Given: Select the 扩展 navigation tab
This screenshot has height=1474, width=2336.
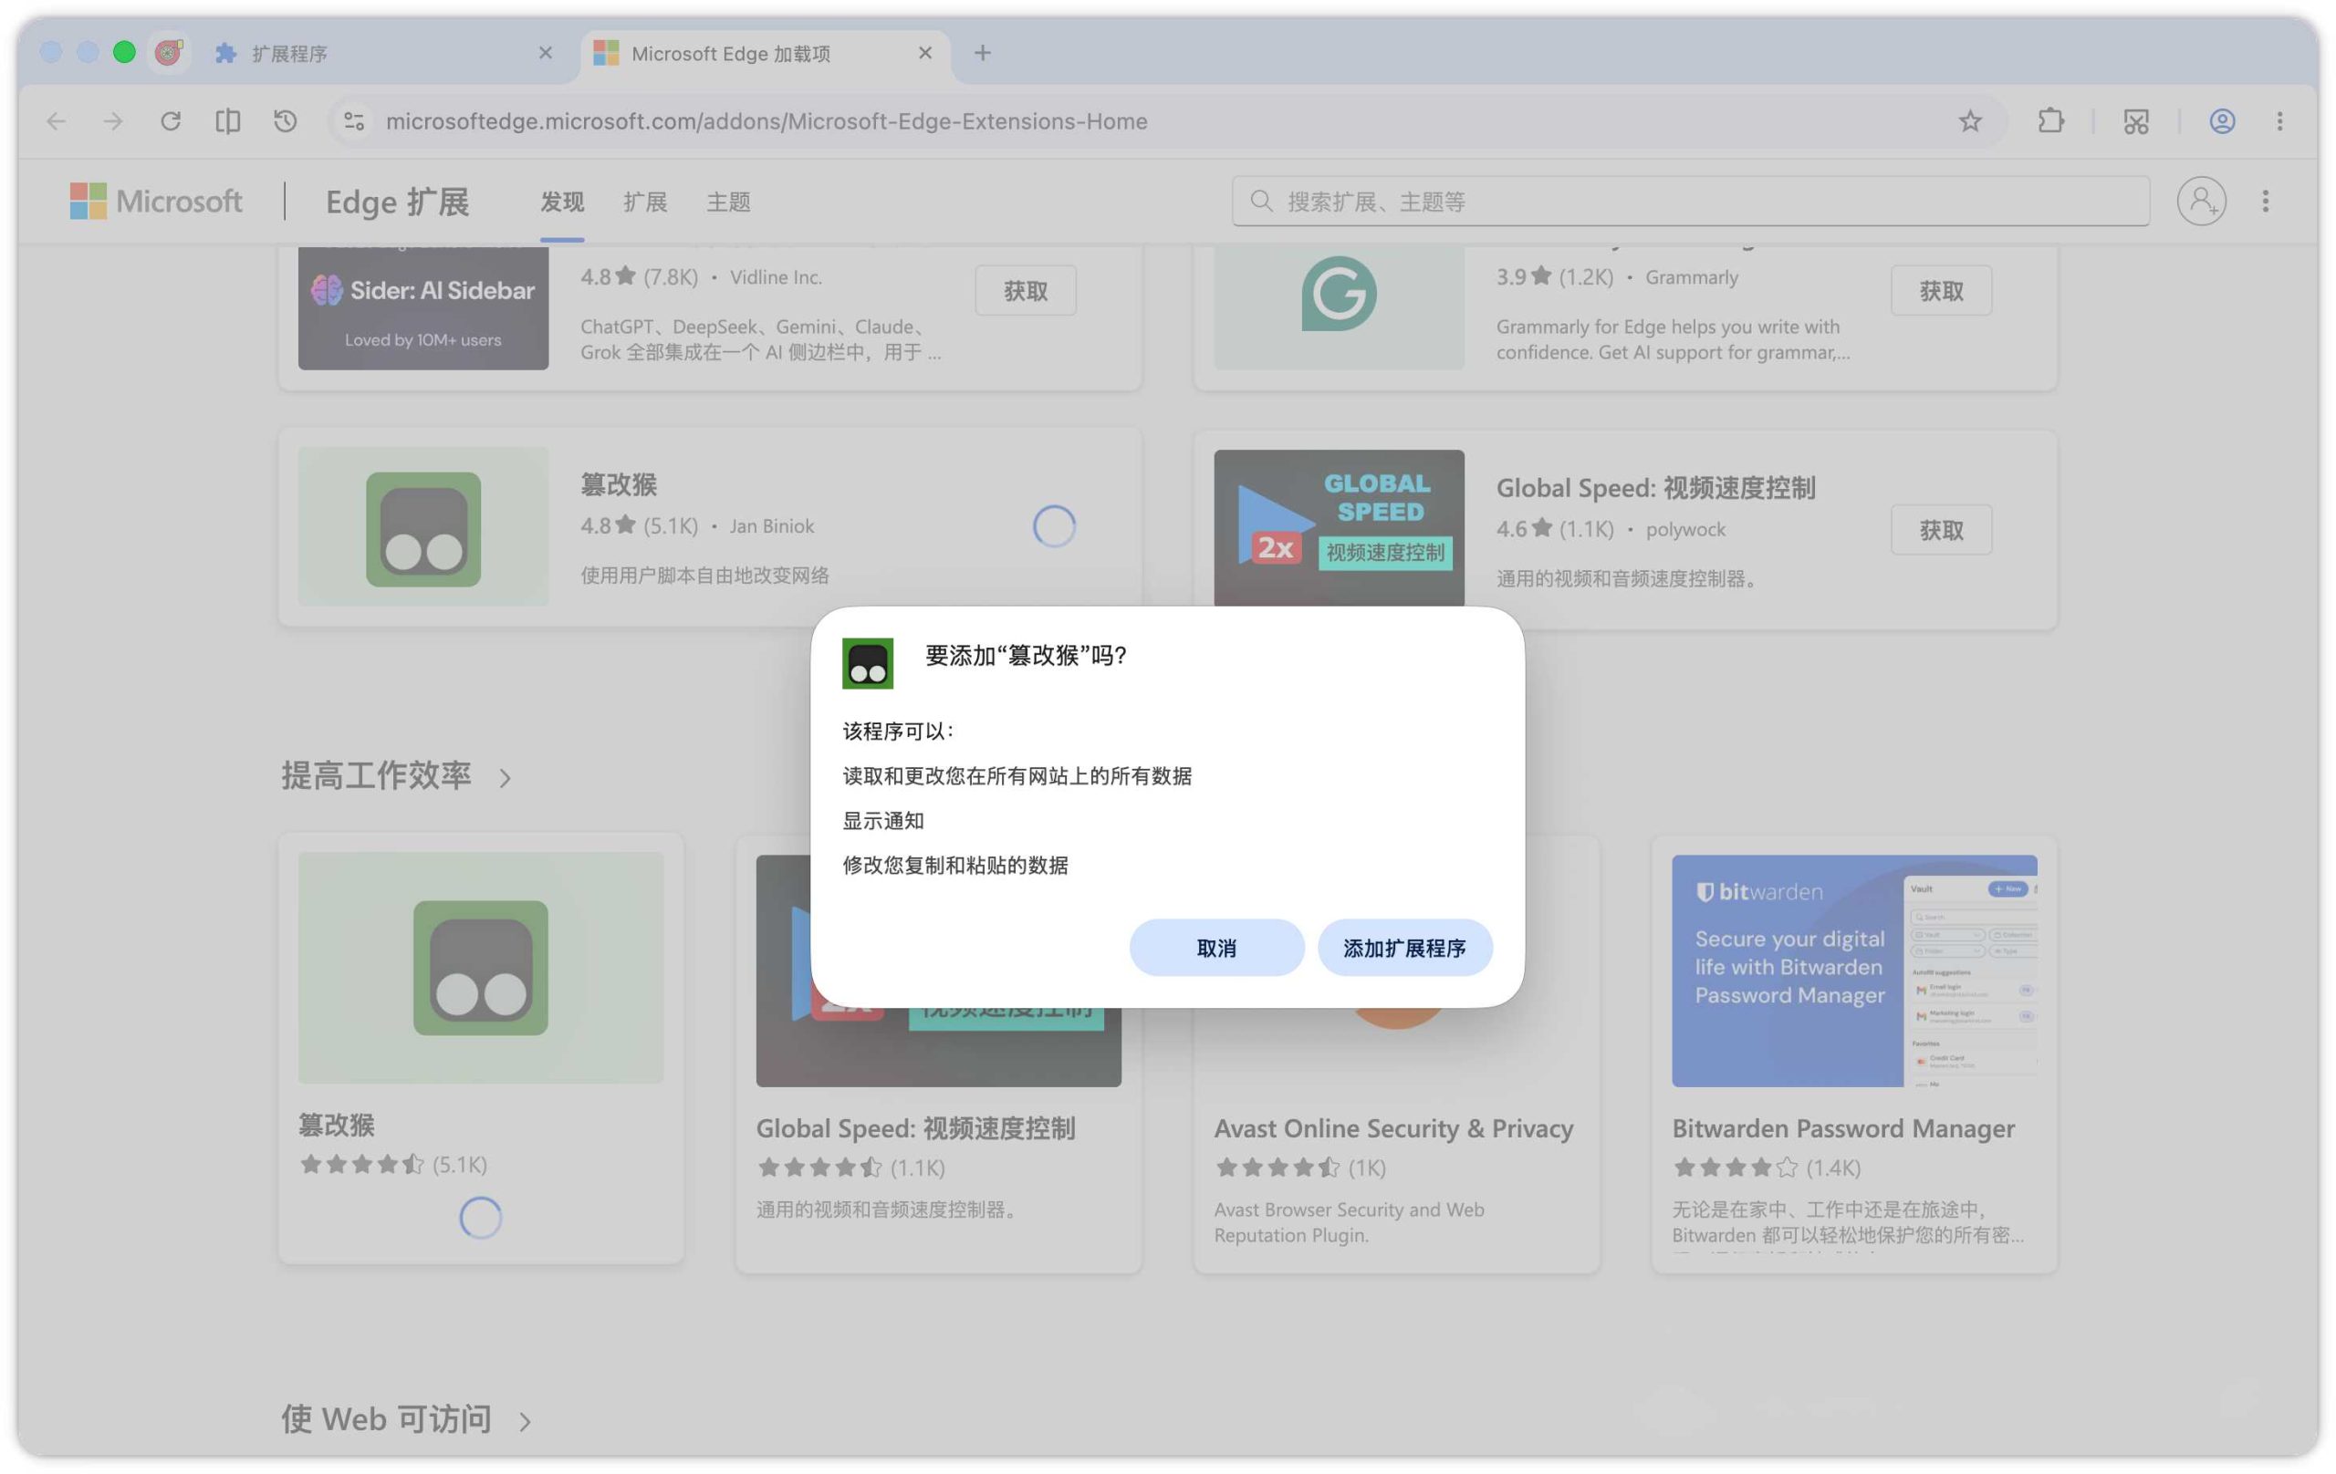Looking at the screenshot, I should [645, 202].
